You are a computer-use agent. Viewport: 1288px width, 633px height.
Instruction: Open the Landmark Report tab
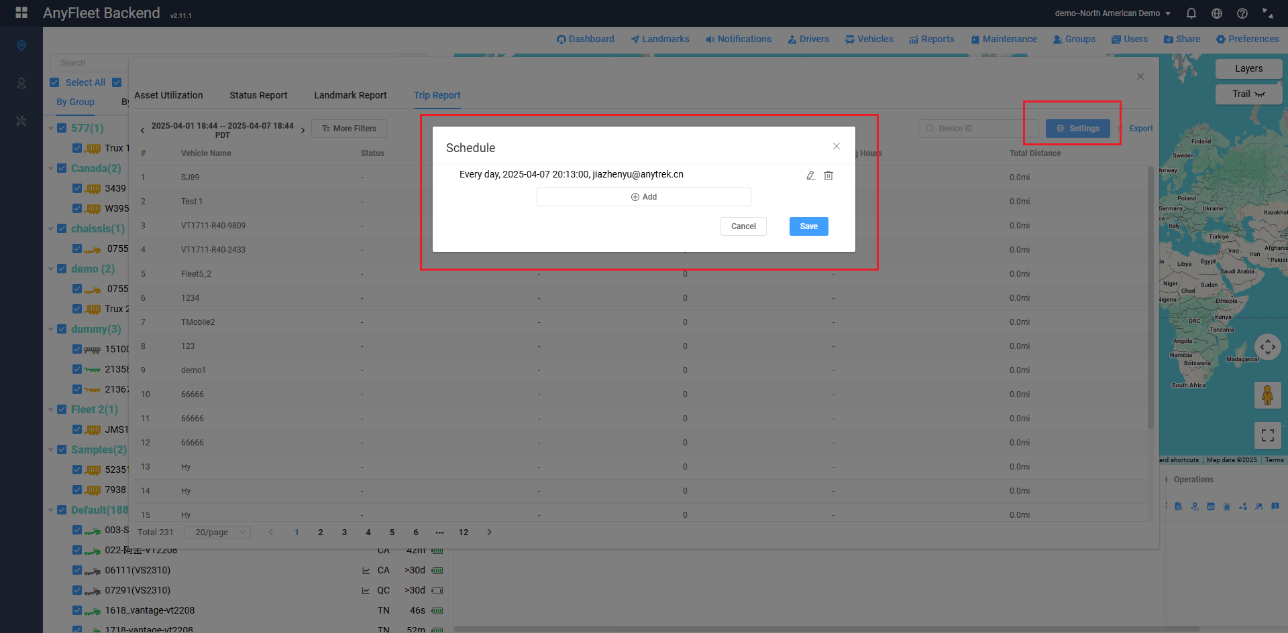(x=350, y=95)
